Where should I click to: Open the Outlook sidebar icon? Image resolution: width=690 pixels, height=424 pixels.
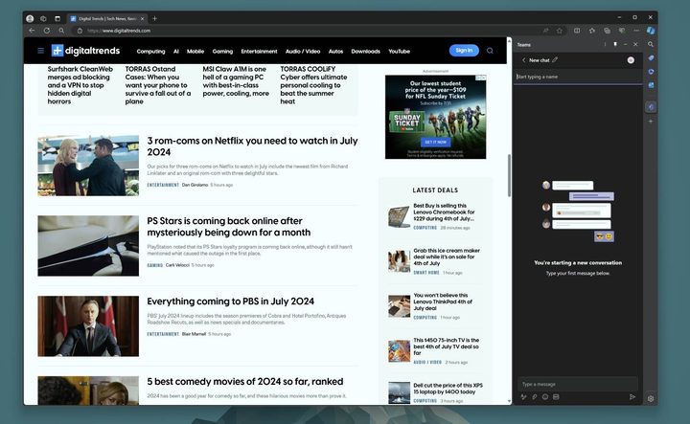(x=651, y=85)
